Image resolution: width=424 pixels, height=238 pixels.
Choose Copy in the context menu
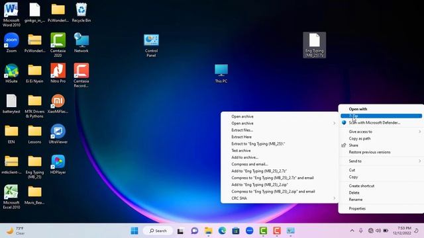[x=381, y=177]
